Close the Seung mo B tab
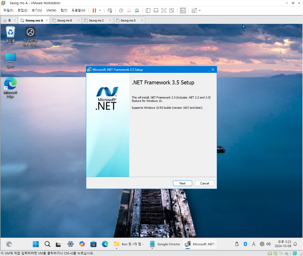 (78, 20)
